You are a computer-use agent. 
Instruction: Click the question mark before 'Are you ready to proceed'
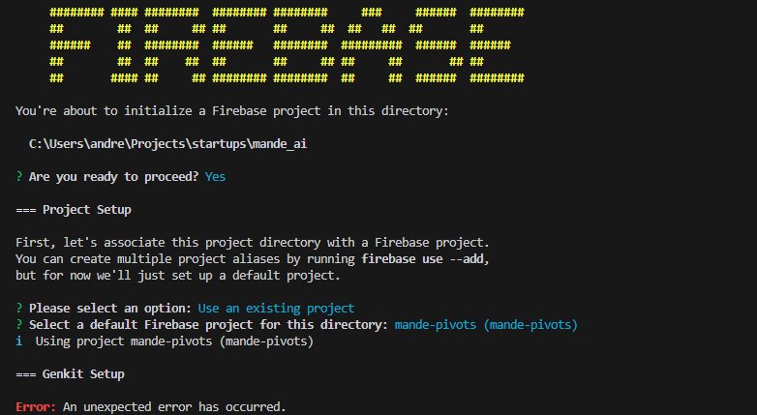[x=19, y=177]
